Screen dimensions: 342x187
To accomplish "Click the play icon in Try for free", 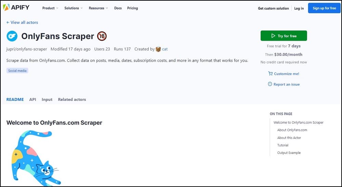I will tap(273, 36).
